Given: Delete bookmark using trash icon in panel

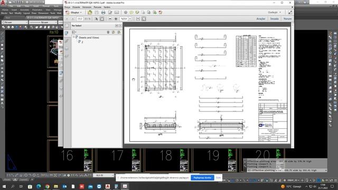Looking at the screenshot, I should (x=108, y=32).
